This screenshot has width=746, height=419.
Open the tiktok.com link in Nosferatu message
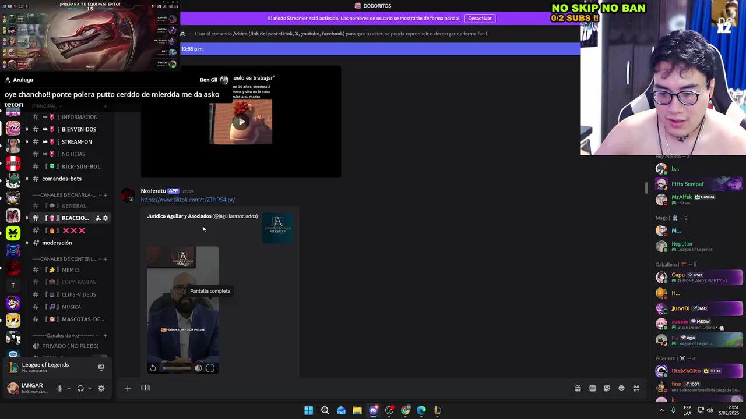pos(188,200)
